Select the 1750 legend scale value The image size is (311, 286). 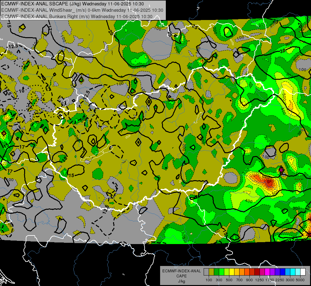pyautogui.click(x=270, y=280)
